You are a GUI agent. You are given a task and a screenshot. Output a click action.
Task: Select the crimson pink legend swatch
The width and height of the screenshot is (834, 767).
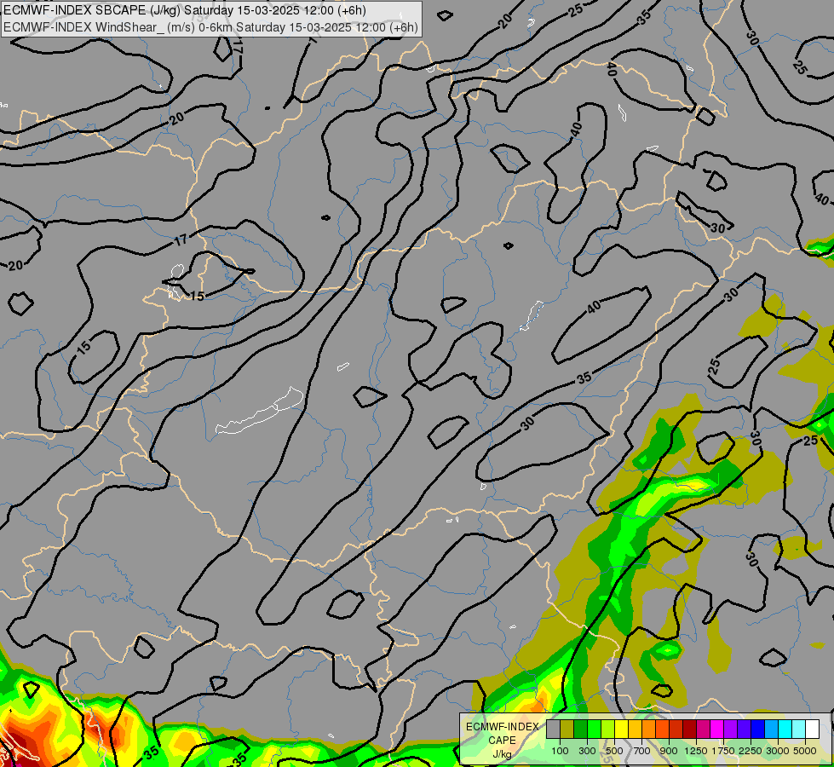703,730
